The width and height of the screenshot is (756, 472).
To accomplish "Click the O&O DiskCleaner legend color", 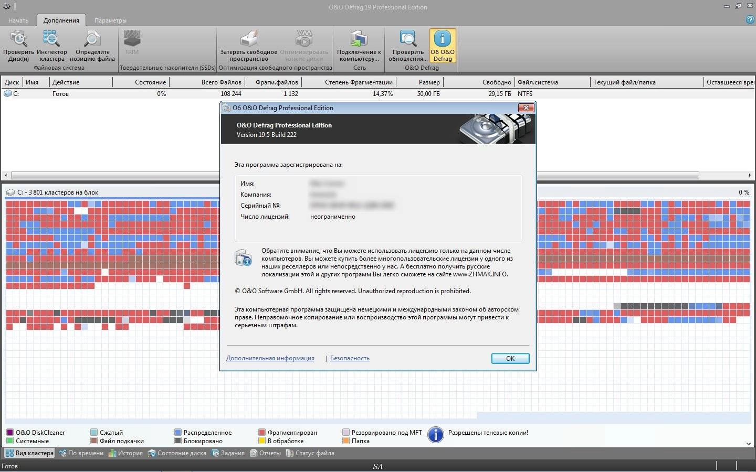I will (x=10, y=433).
